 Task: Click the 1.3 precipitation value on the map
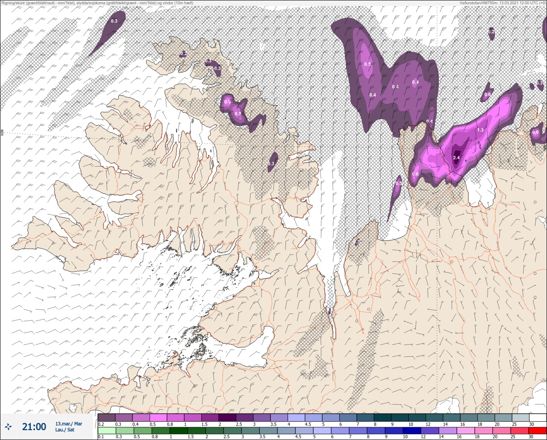(480, 130)
